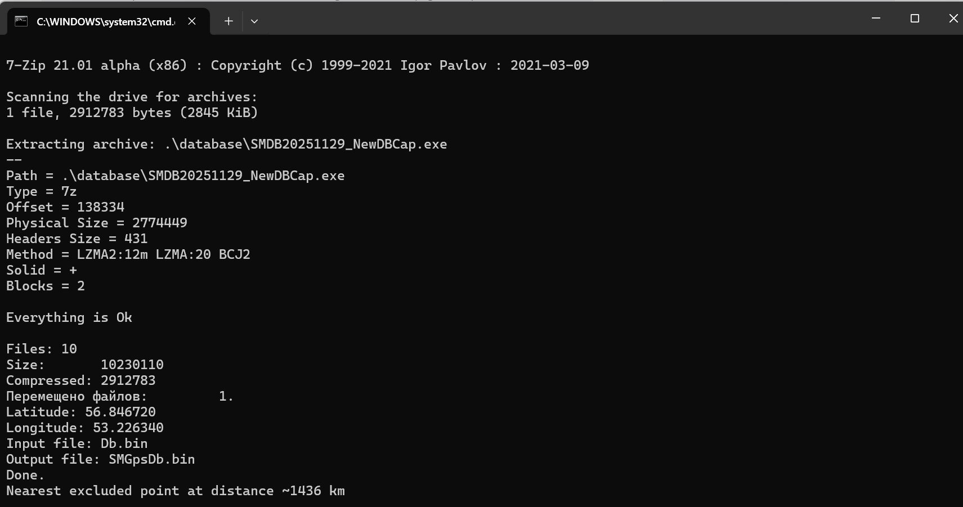Click the "Files: 10" output line
963x507 pixels.
(x=42, y=349)
